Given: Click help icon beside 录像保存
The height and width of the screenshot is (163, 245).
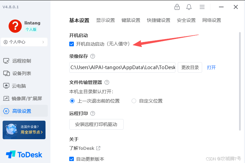Looking at the screenshot, I should point(93,56).
